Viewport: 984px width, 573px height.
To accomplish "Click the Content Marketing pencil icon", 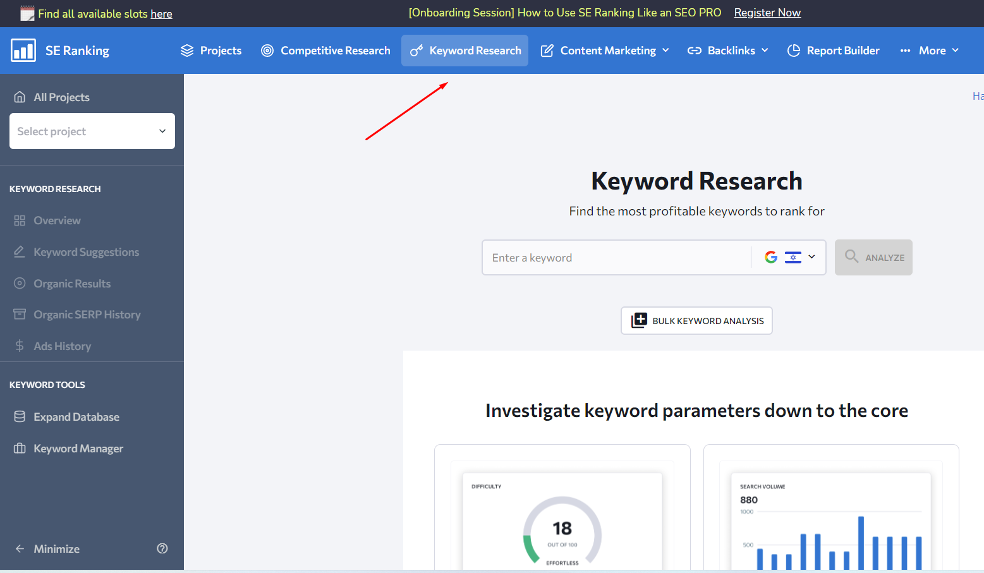I will click(547, 51).
